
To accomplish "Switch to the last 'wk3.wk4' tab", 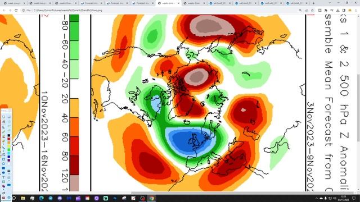I will (297, 3).
